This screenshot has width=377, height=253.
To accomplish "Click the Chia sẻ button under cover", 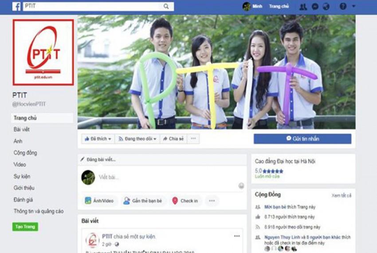I will point(173,139).
